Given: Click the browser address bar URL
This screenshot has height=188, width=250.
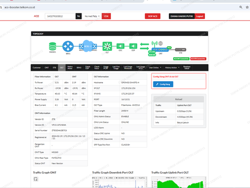Looking at the screenshot, I should tap(19, 7).
